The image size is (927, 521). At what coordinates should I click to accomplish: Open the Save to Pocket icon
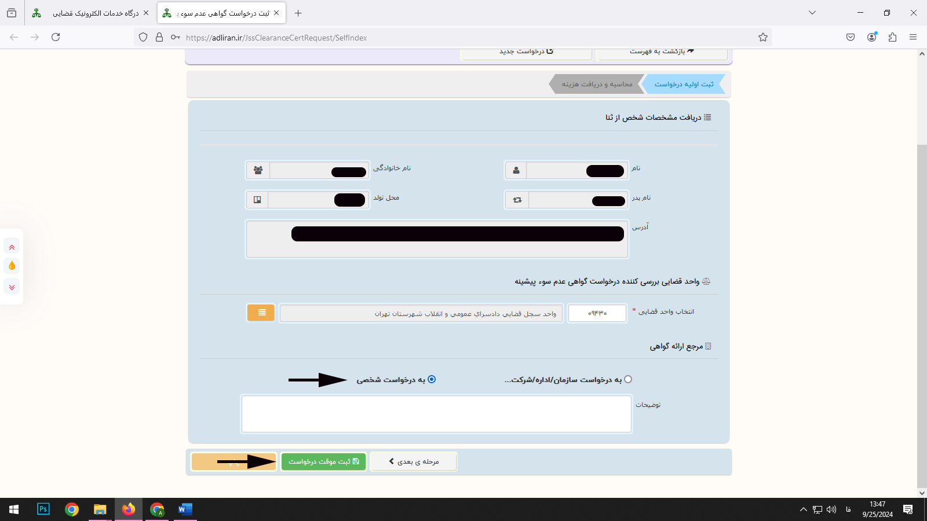click(851, 37)
